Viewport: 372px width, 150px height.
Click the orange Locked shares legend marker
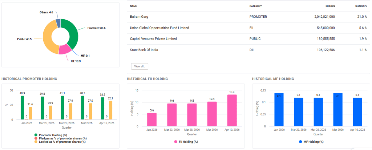[x=36, y=142]
